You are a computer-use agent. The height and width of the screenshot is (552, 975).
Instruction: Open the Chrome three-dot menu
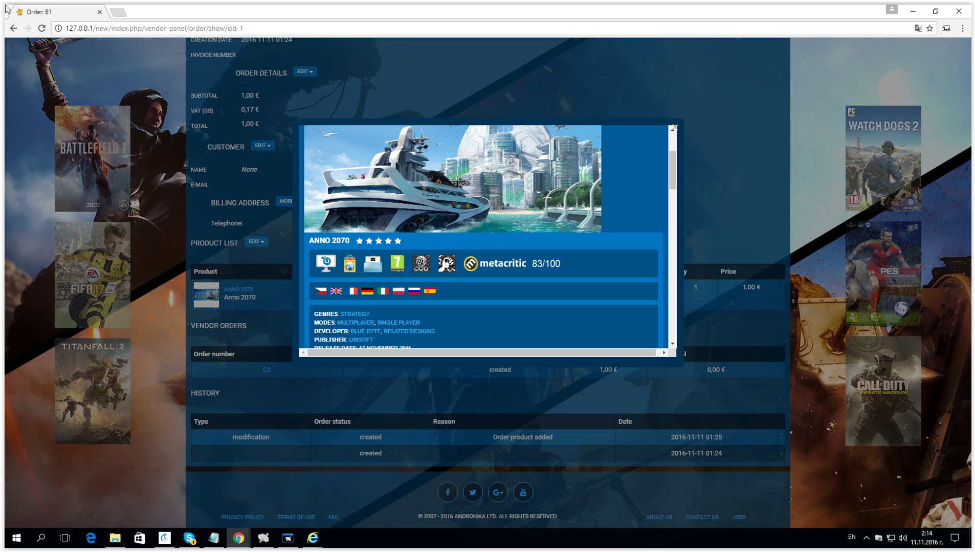pyautogui.click(x=963, y=28)
